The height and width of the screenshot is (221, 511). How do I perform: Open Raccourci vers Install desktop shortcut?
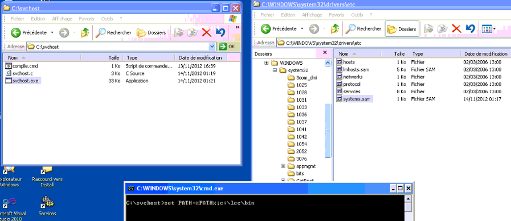point(47,177)
